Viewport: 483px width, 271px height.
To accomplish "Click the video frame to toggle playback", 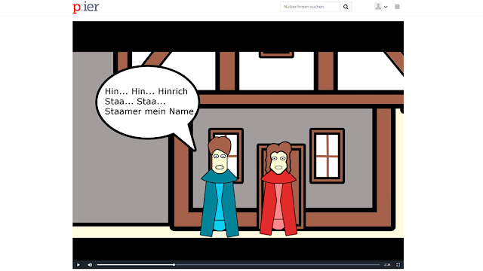I will tap(238, 141).
